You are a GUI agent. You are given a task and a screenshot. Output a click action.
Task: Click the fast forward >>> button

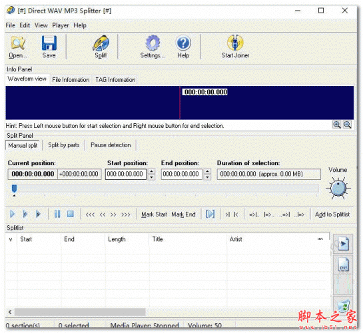(x=126, y=214)
